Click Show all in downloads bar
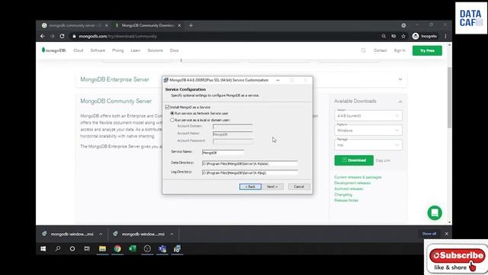This screenshot has width=488, height=275. [x=429, y=234]
